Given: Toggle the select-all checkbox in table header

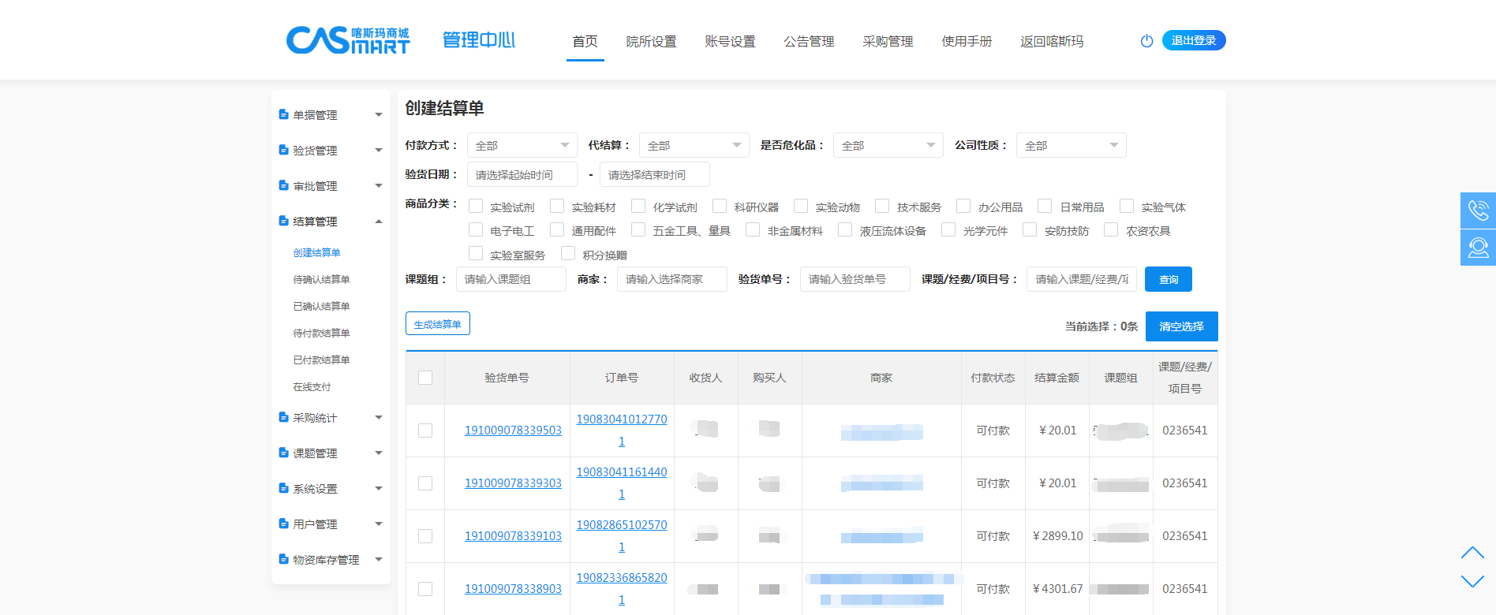Looking at the screenshot, I should (425, 378).
